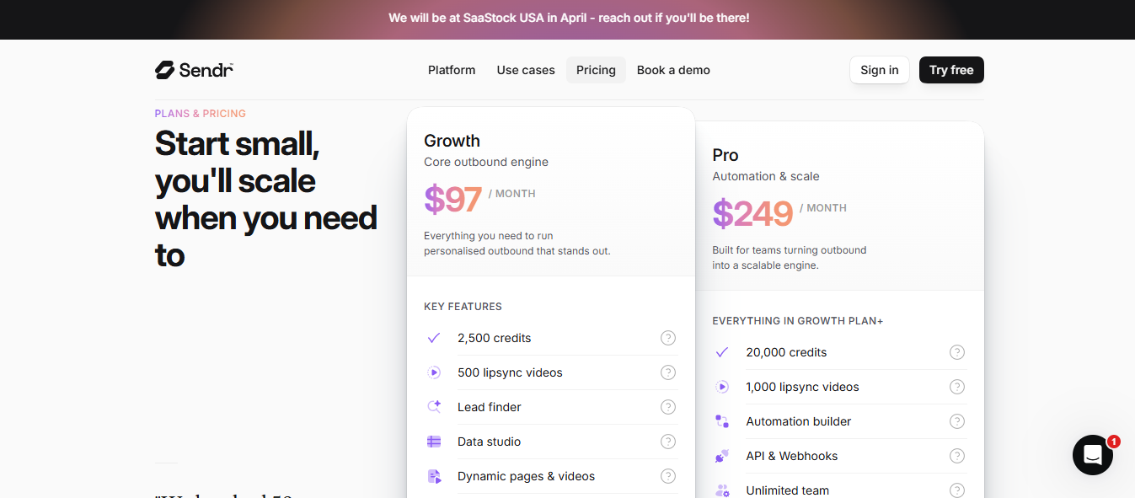Click the checkmark beside 20,000 credits

[x=722, y=351]
